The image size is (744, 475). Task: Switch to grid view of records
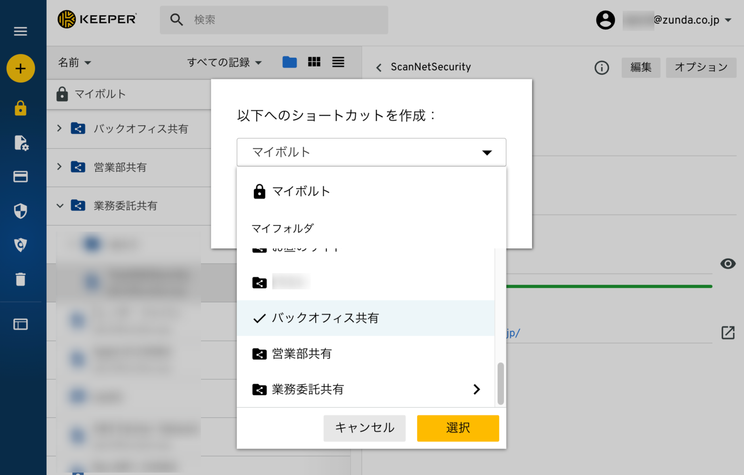point(314,62)
